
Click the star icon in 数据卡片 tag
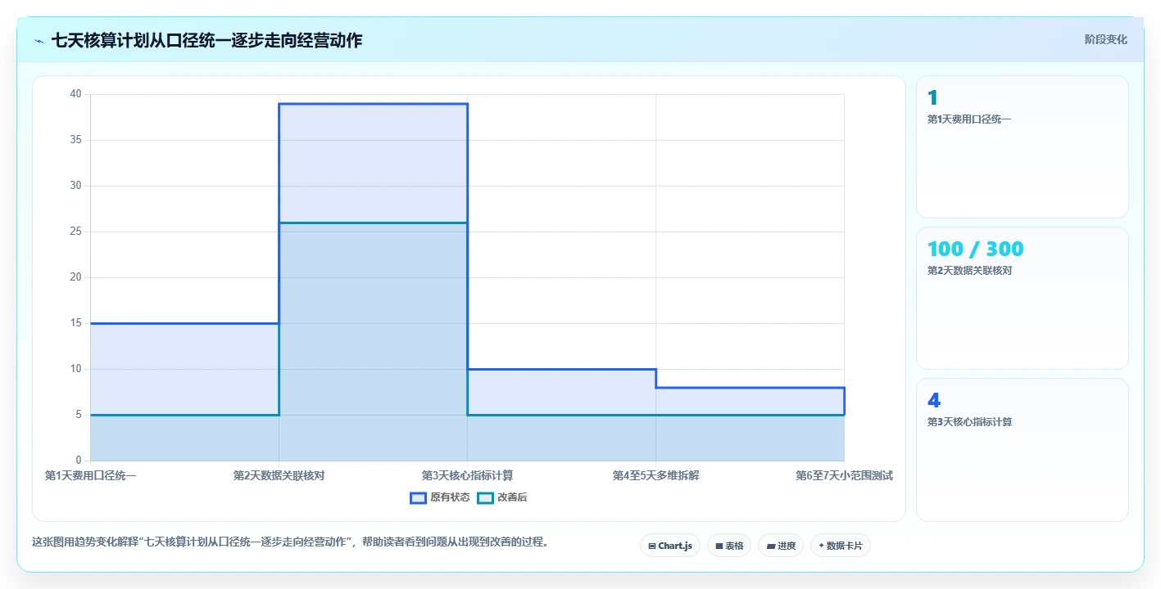point(821,546)
